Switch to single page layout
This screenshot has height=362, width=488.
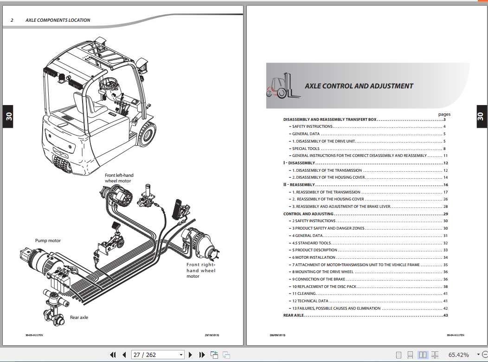(x=399, y=354)
